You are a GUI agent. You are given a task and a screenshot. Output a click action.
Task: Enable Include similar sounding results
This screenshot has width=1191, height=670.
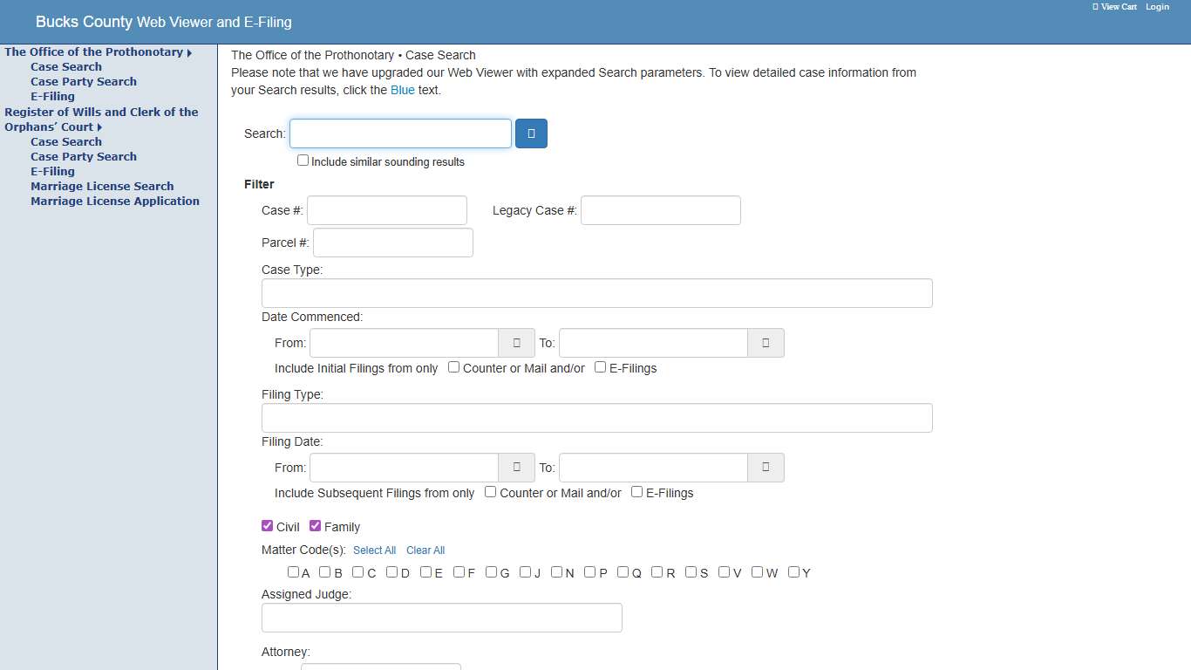click(303, 161)
